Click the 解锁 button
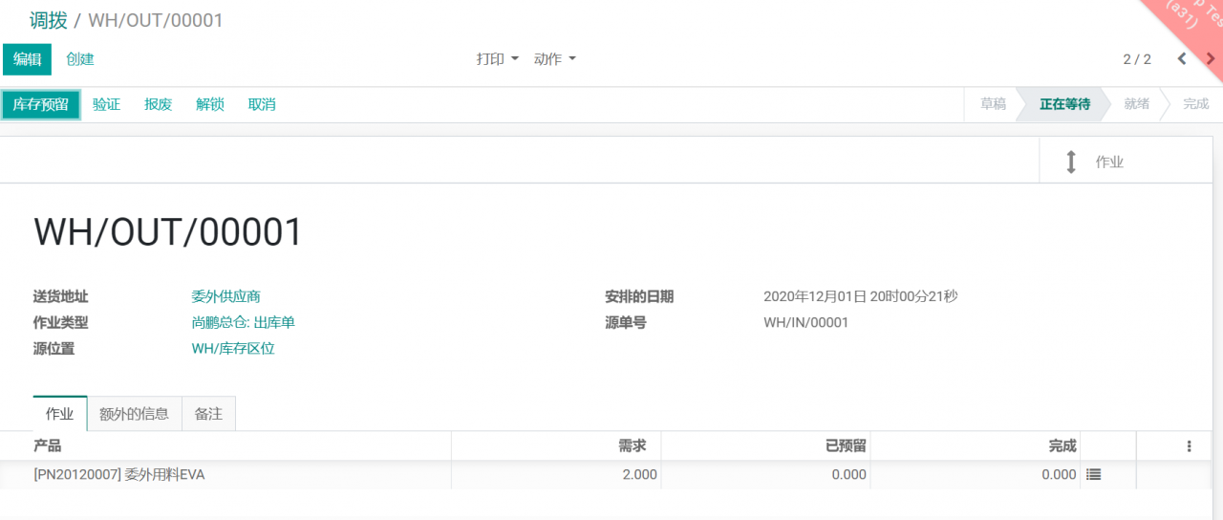The image size is (1223, 520). click(x=210, y=104)
